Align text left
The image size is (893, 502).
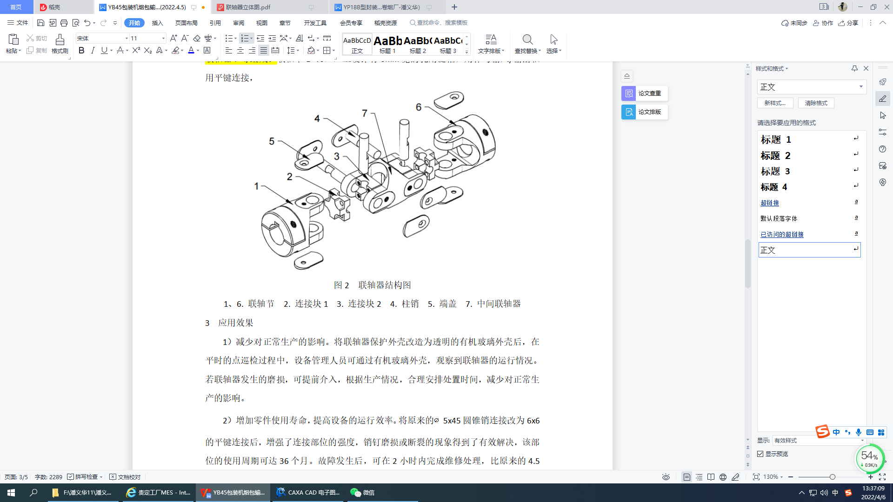(229, 50)
